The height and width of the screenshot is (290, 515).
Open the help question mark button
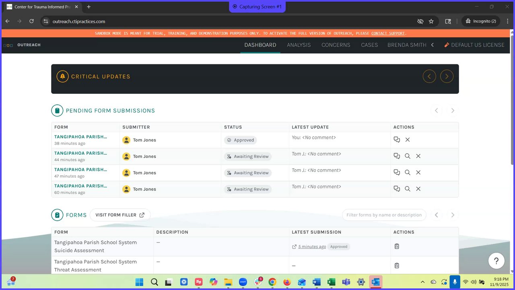coord(496,261)
